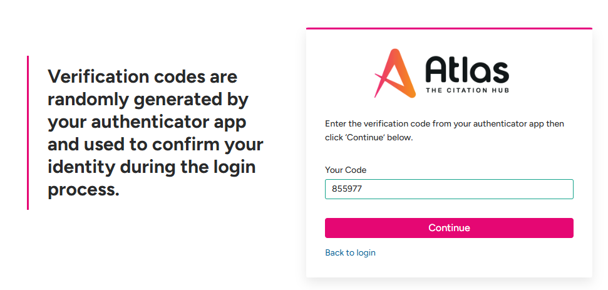The width and height of the screenshot is (608, 290).
Task: Click the text "click 'Continue' below."
Action: 369,138
